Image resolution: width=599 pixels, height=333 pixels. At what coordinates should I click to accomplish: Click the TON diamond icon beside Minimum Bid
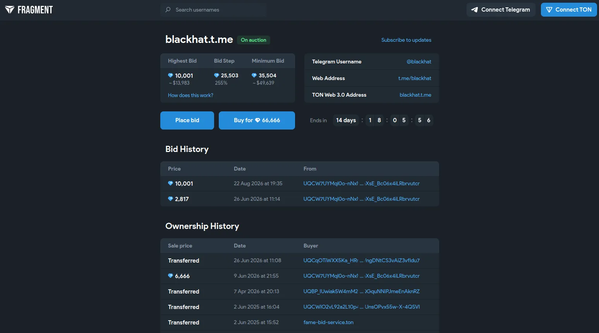pos(254,75)
